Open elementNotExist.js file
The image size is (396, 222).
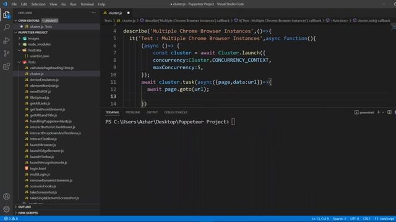click(44, 86)
